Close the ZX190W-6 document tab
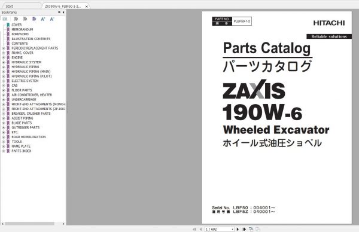 tap(87, 7)
